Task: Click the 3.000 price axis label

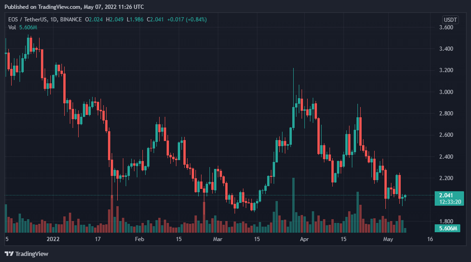Action: coord(446,92)
